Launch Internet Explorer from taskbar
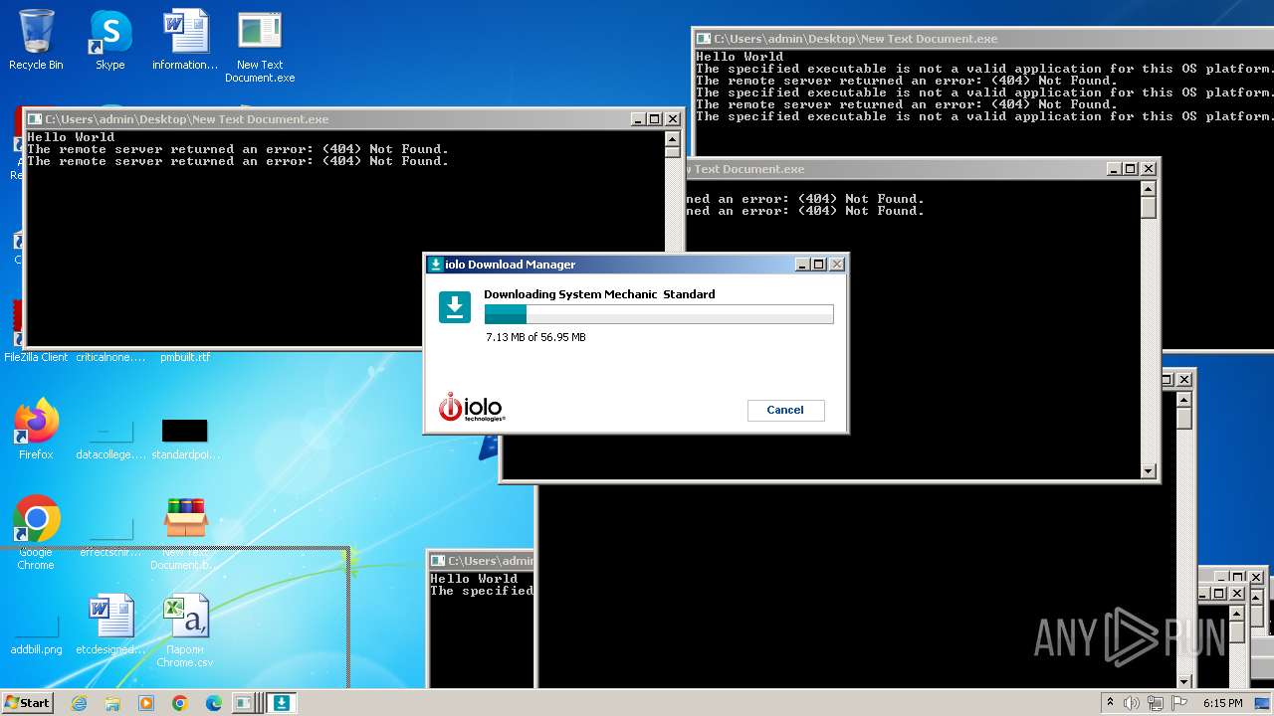Viewport: 1274px width, 716px height. [79, 703]
